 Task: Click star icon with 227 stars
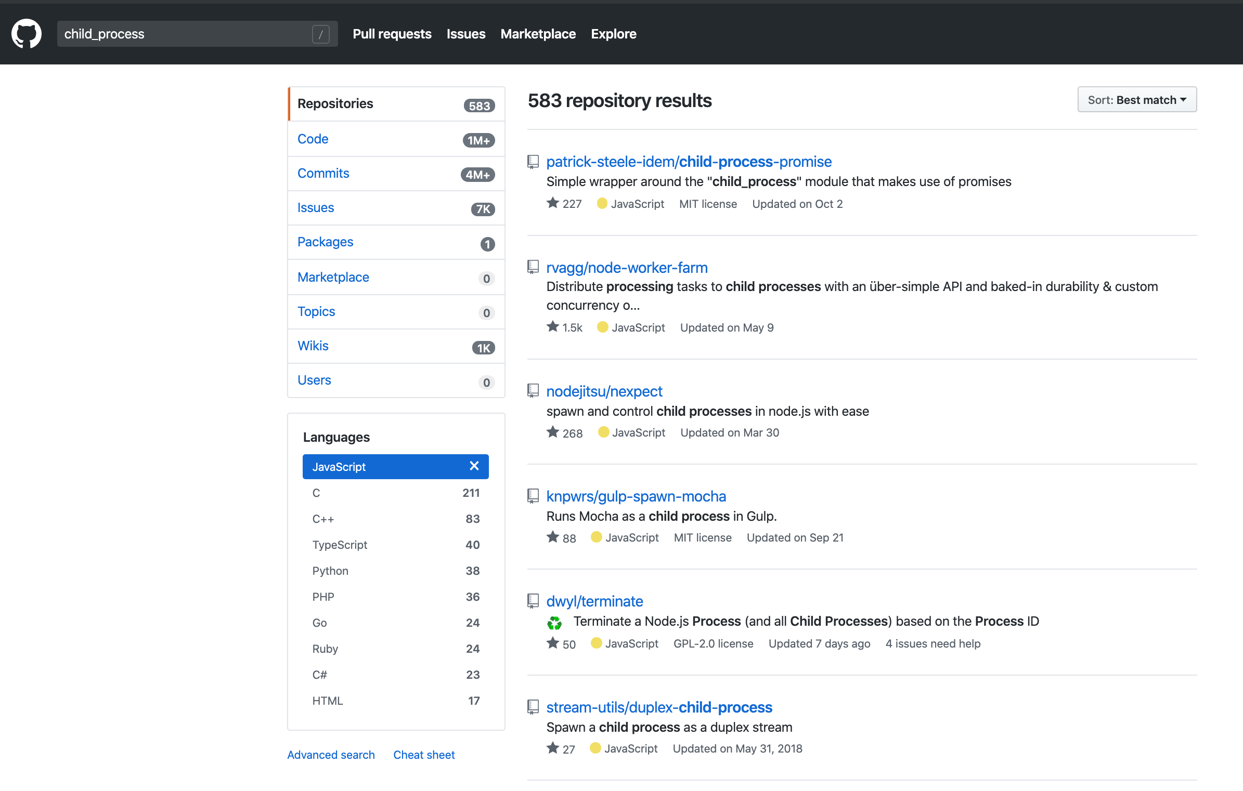point(552,203)
